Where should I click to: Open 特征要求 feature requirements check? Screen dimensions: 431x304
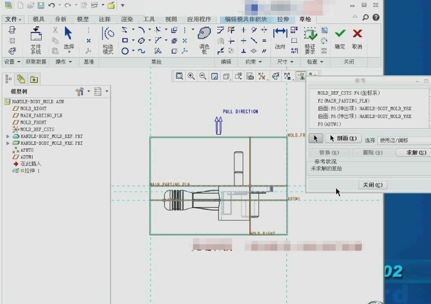tap(310, 40)
